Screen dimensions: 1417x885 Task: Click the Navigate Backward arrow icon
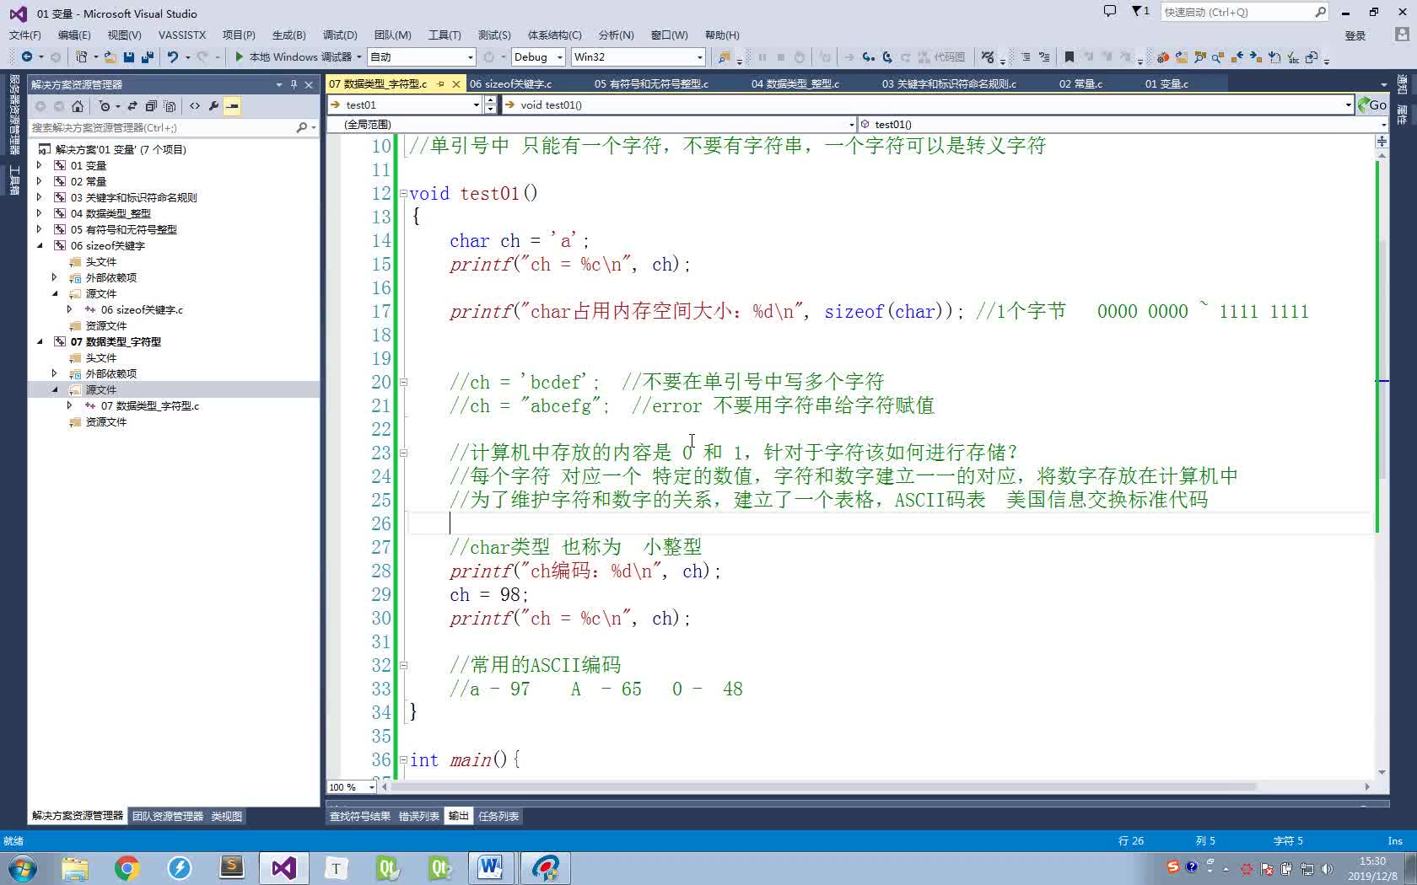coord(27,56)
